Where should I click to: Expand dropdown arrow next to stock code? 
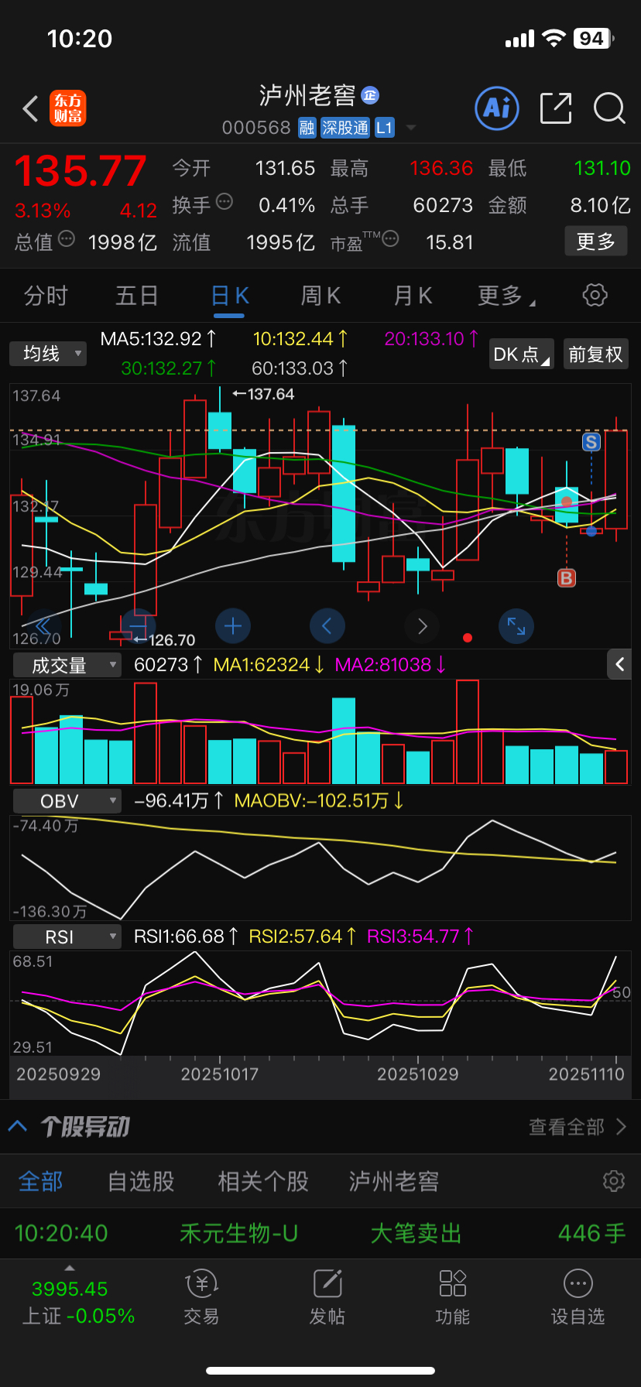click(411, 128)
